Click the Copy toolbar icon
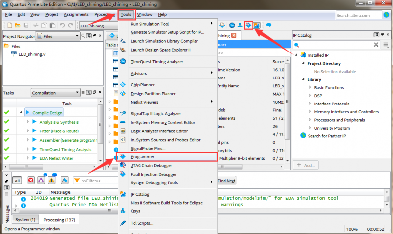Viewport: 393px width, 234px height. point(44,26)
